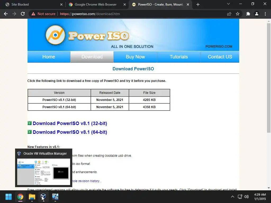
Task: Click the VirtualBox taskbar icon
Action: pos(43,197)
